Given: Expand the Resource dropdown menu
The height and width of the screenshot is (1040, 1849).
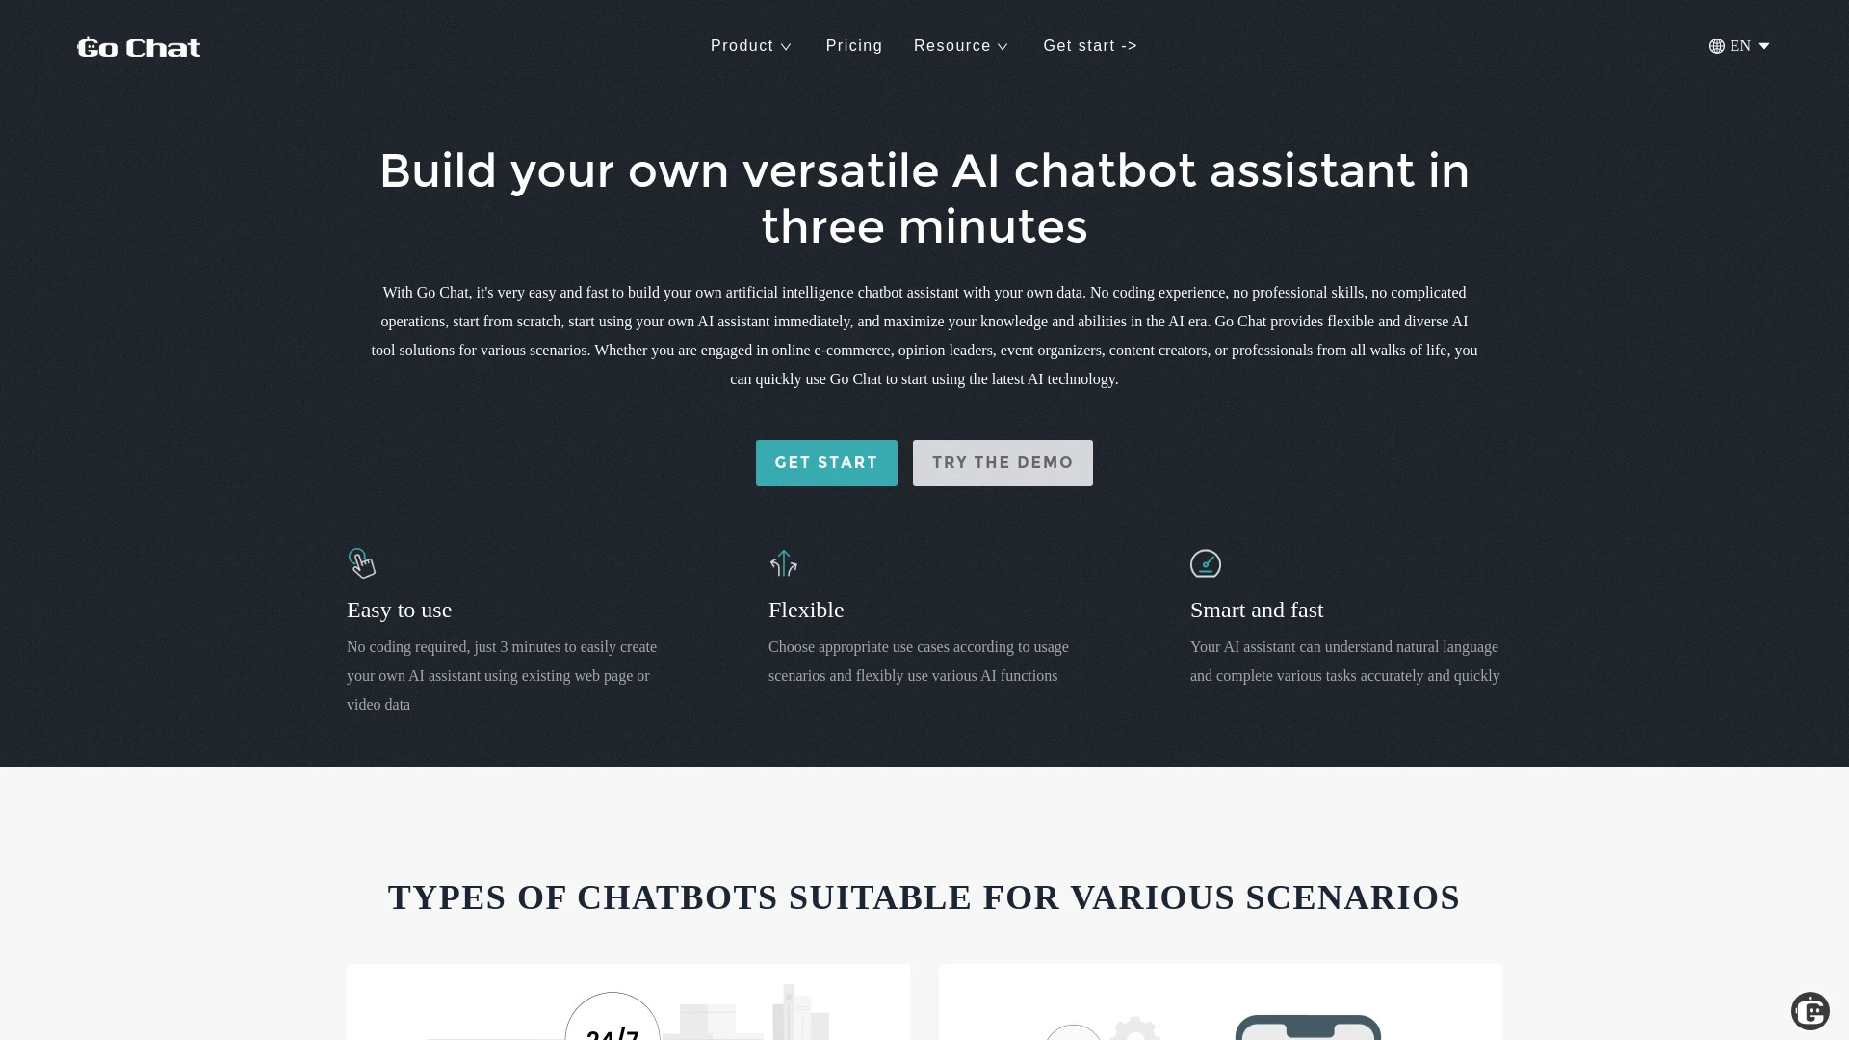Looking at the screenshot, I should point(961,45).
